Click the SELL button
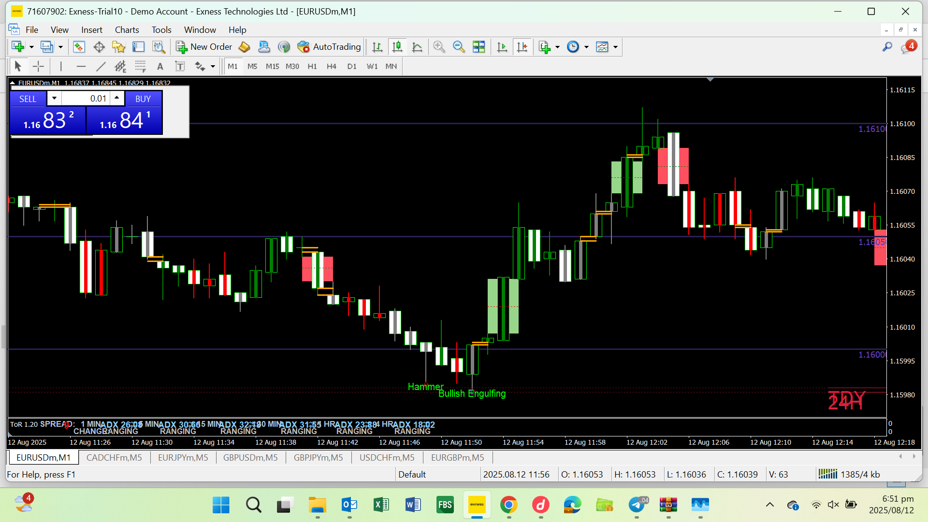Screen dimensions: 928x522 [28, 99]
